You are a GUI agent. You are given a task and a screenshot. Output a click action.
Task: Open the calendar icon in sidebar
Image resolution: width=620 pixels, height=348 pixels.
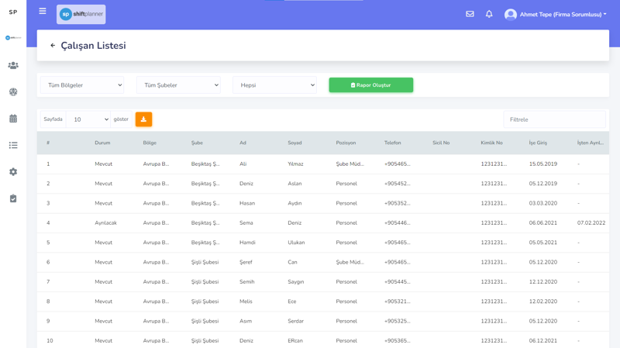(x=13, y=119)
